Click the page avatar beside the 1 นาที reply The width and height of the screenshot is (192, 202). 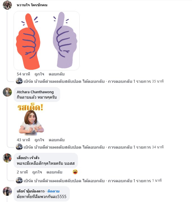click(x=19, y=181)
